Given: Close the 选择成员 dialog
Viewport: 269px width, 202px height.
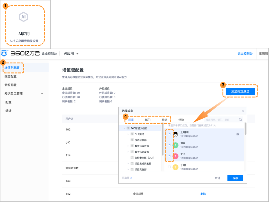Looking at the screenshot, I should click(x=243, y=111).
